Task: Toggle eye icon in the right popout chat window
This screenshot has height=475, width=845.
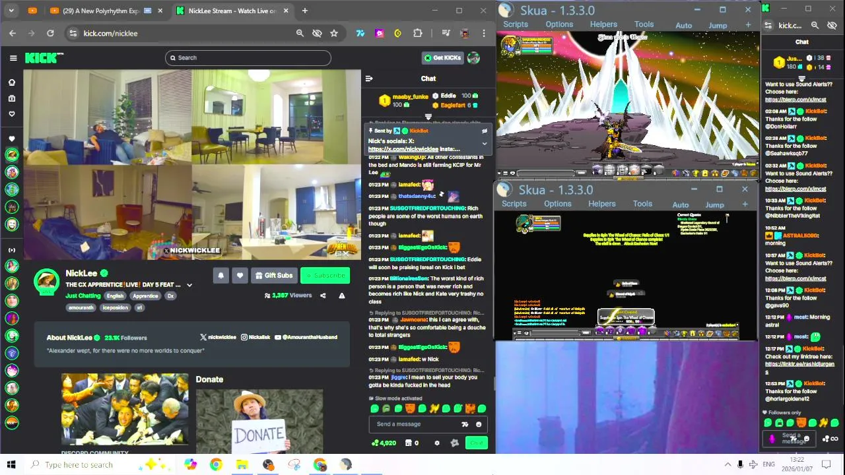Action: click(832, 25)
